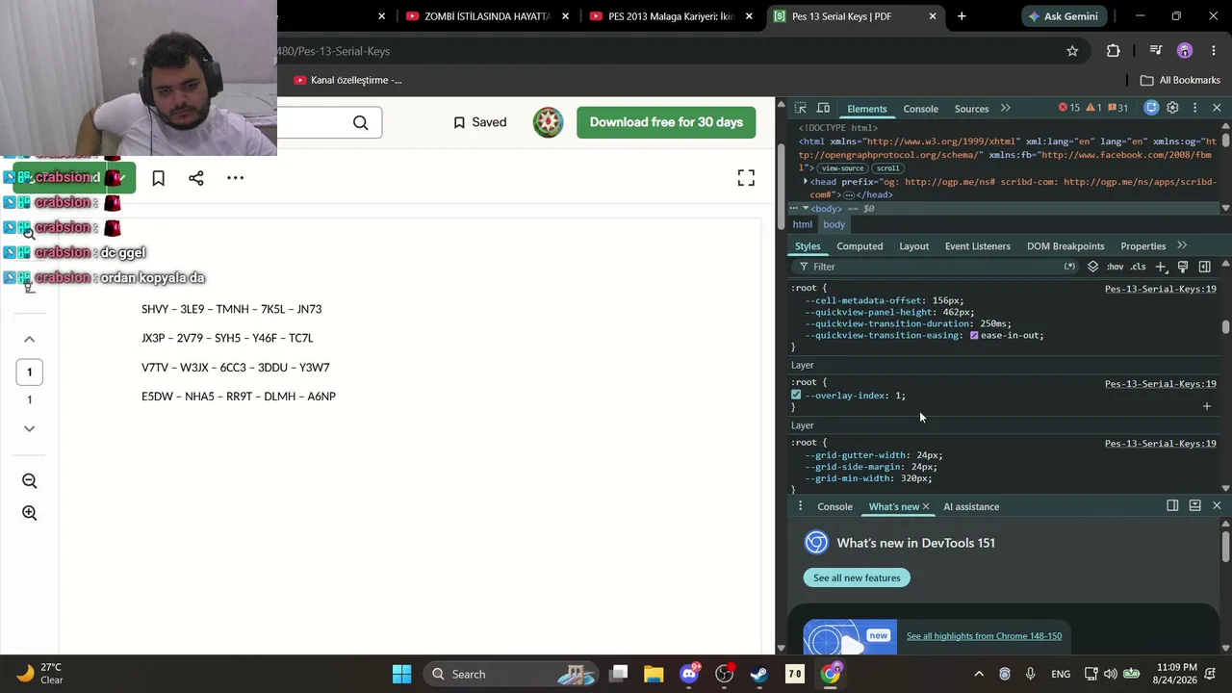
Task: Open the document more options menu
Action: (x=236, y=178)
